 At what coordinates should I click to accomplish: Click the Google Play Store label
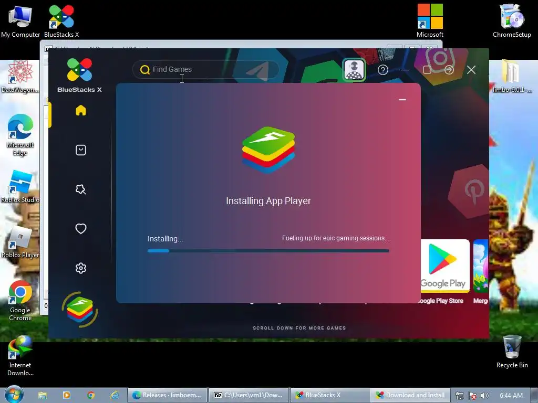tap(441, 301)
